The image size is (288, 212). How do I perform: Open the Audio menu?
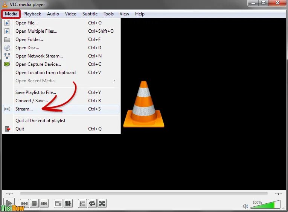(x=53, y=14)
